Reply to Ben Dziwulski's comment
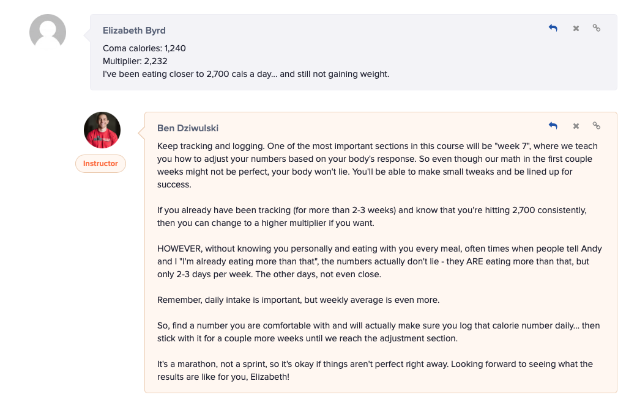This screenshot has height=403, width=637. 553,126
